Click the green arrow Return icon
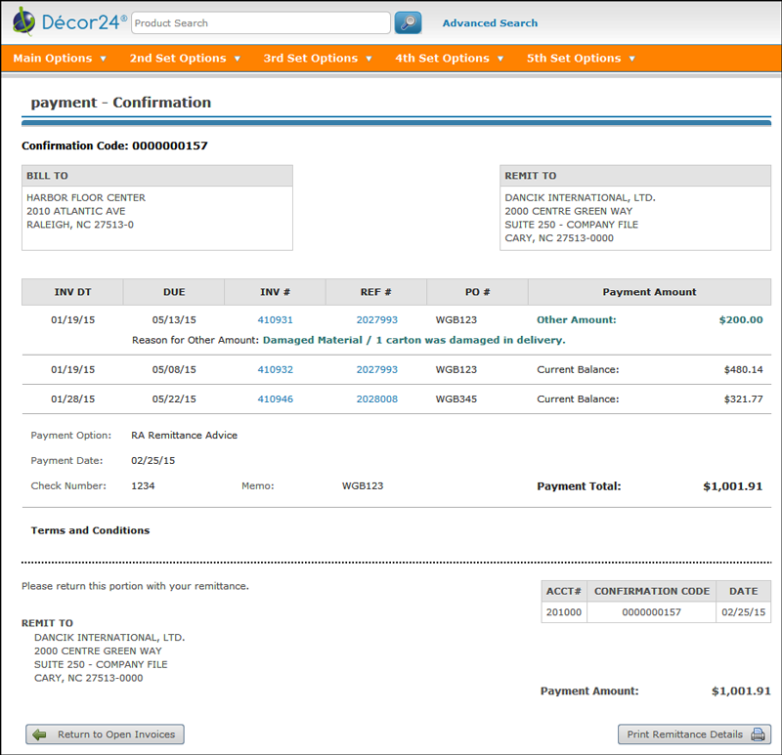Screen dimensions: 782x755 pyautogui.click(x=39, y=734)
